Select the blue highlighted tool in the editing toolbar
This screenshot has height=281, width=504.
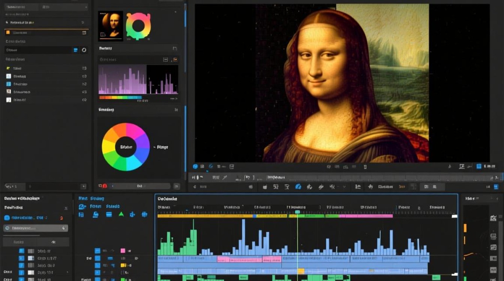(x=298, y=187)
